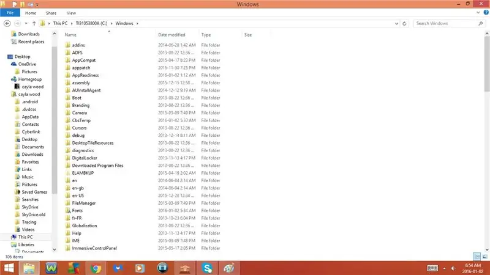The height and width of the screenshot is (275, 490).
Task: Select the Downloaded Program Files folder
Action: [97, 166]
